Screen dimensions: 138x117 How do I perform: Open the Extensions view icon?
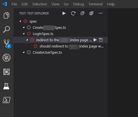(x=7, y=72)
